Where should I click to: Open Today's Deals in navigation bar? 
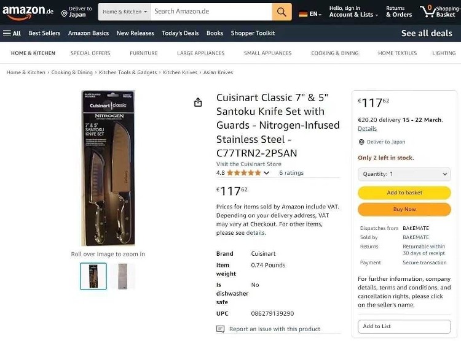click(180, 33)
